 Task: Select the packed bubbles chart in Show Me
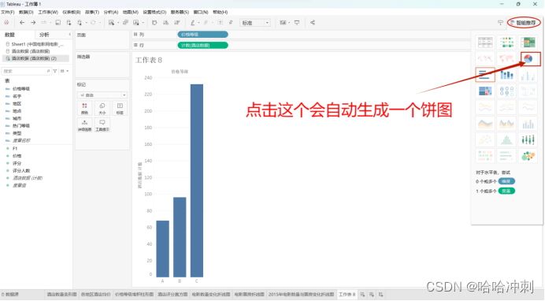[x=528, y=156]
